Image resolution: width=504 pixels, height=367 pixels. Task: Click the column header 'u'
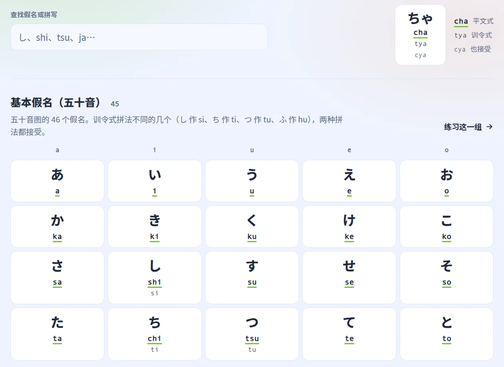252,150
